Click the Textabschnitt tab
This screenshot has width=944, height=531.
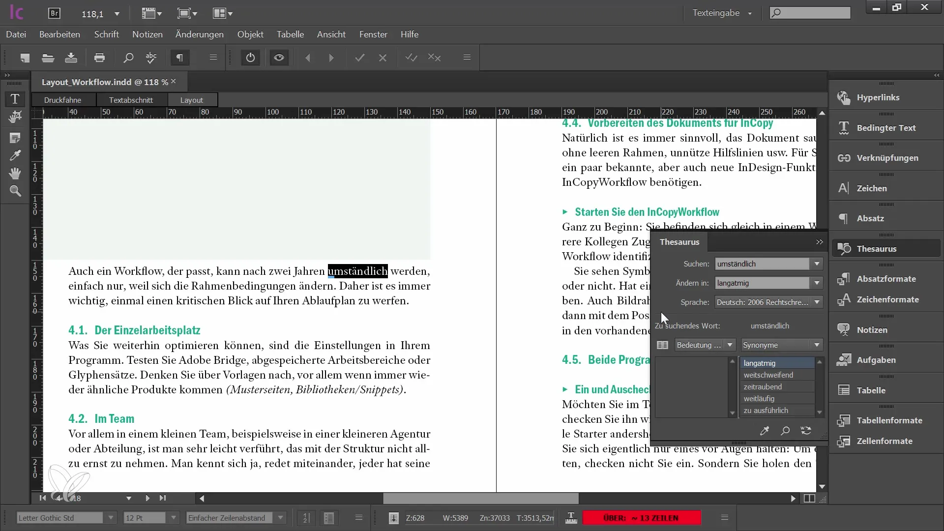click(130, 99)
